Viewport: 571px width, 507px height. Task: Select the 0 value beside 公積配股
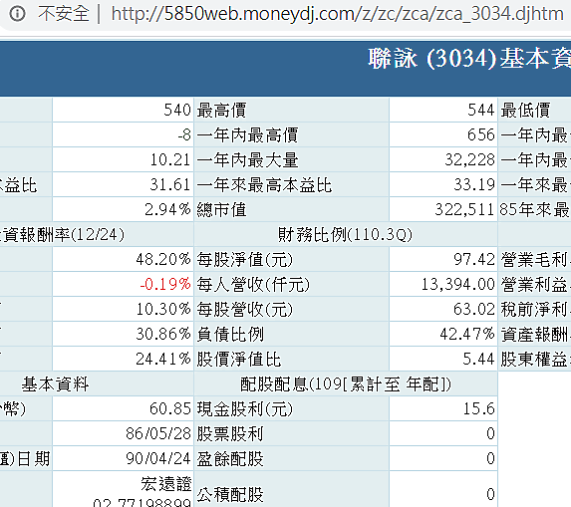pos(490,495)
